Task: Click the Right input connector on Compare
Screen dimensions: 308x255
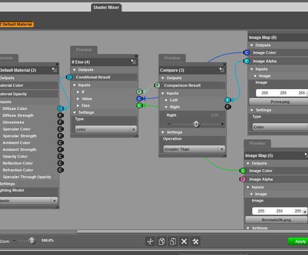Action: 227,107
